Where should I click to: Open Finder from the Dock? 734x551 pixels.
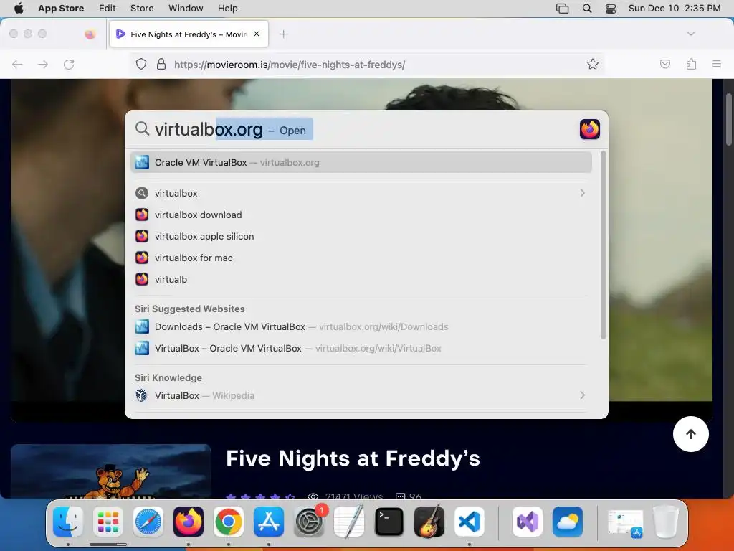tap(68, 522)
